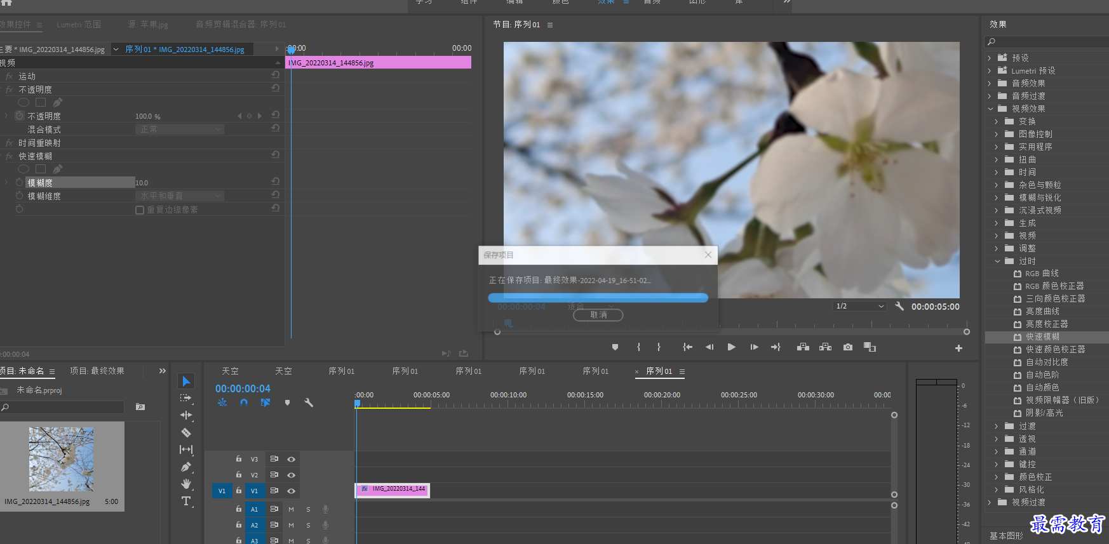Select the Slip tool
The width and height of the screenshot is (1109, 544).
186,449
